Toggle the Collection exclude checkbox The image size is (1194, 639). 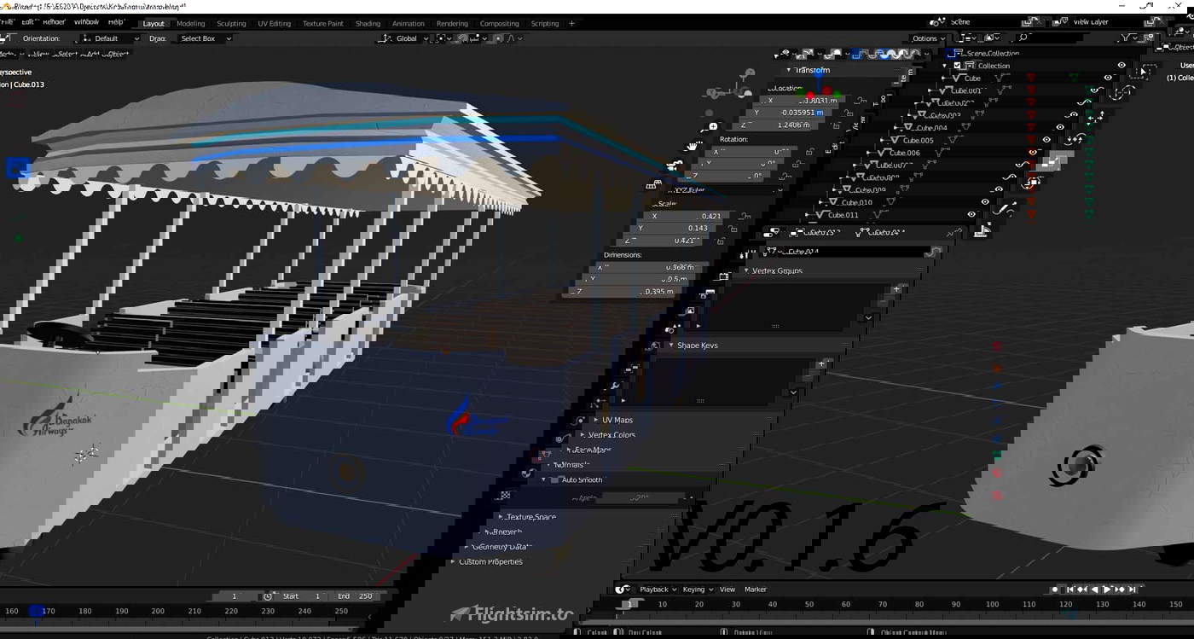pyautogui.click(x=958, y=66)
